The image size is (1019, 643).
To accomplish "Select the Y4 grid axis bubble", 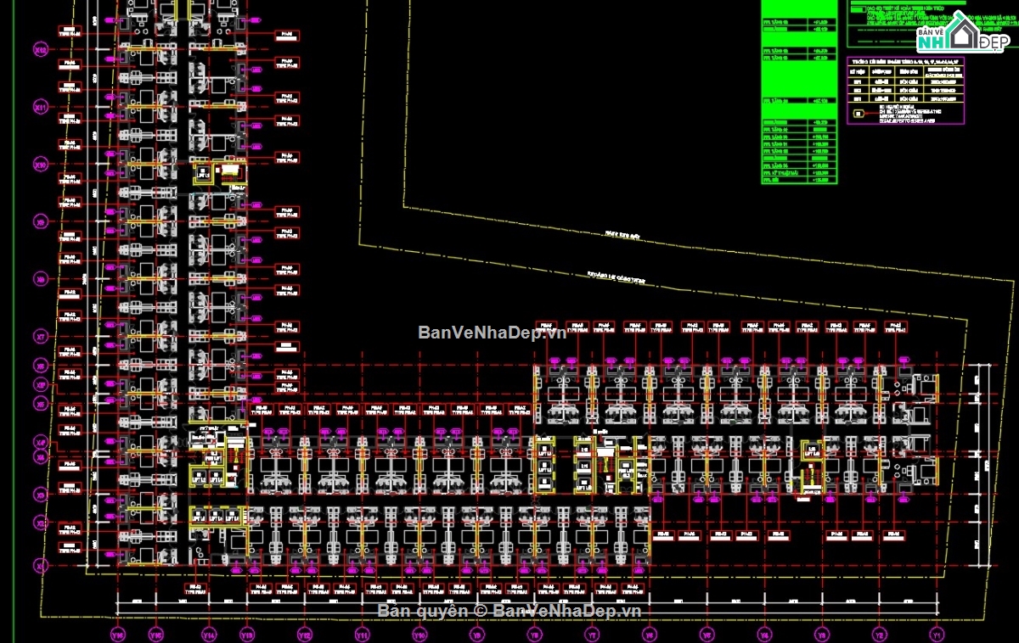I will coord(764,634).
